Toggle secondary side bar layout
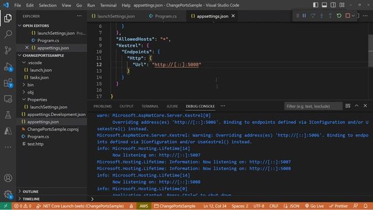Image resolution: width=373 pixels, height=210 pixels. [333, 5]
